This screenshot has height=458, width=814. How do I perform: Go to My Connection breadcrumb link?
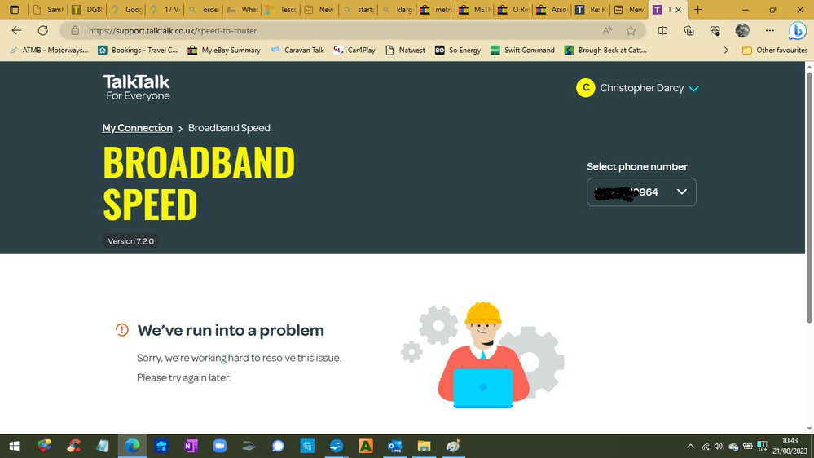click(x=137, y=128)
